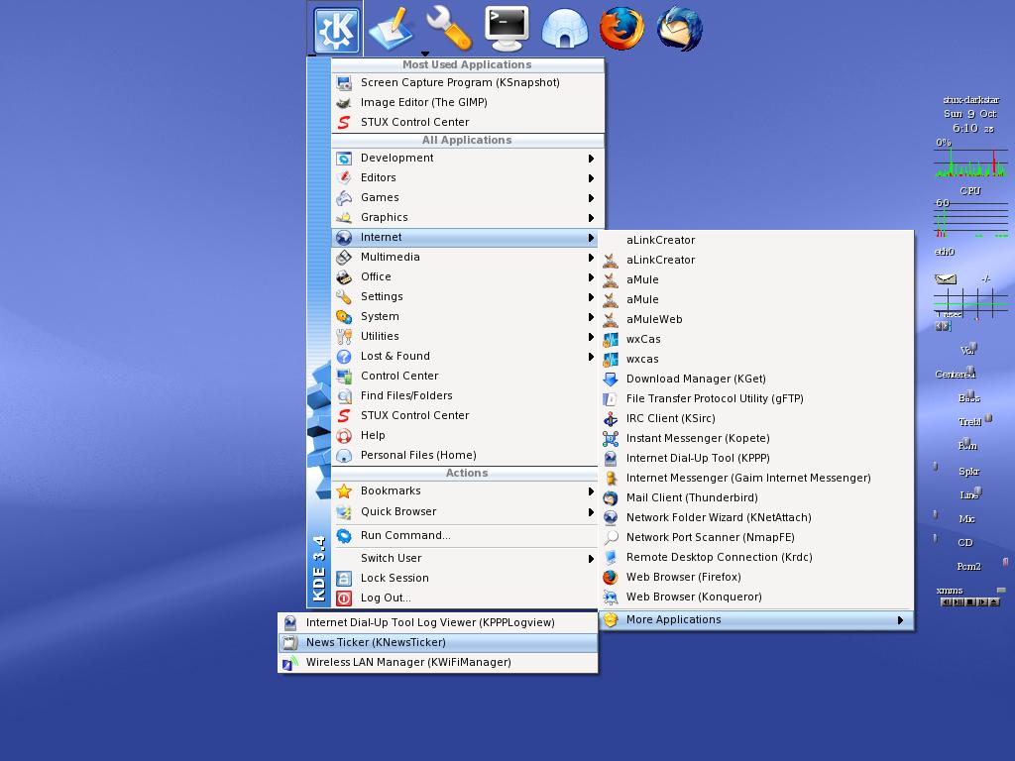Select the second wxcas entry in lowercase
This screenshot has width=1015, height=761.
755,359
